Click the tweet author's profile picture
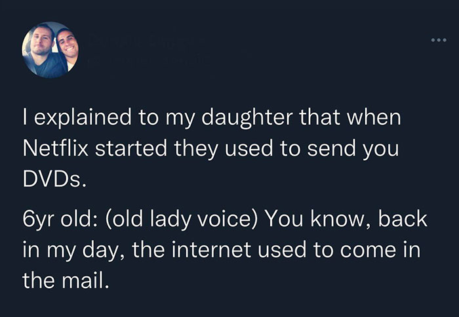Viewport: 459px width, 317px height. tap(50, 50)
